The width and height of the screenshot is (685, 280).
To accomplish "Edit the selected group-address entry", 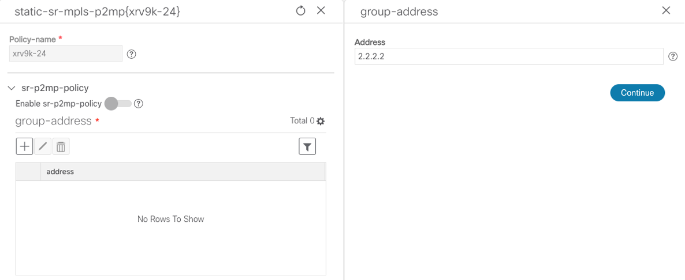I will (43, 147).
